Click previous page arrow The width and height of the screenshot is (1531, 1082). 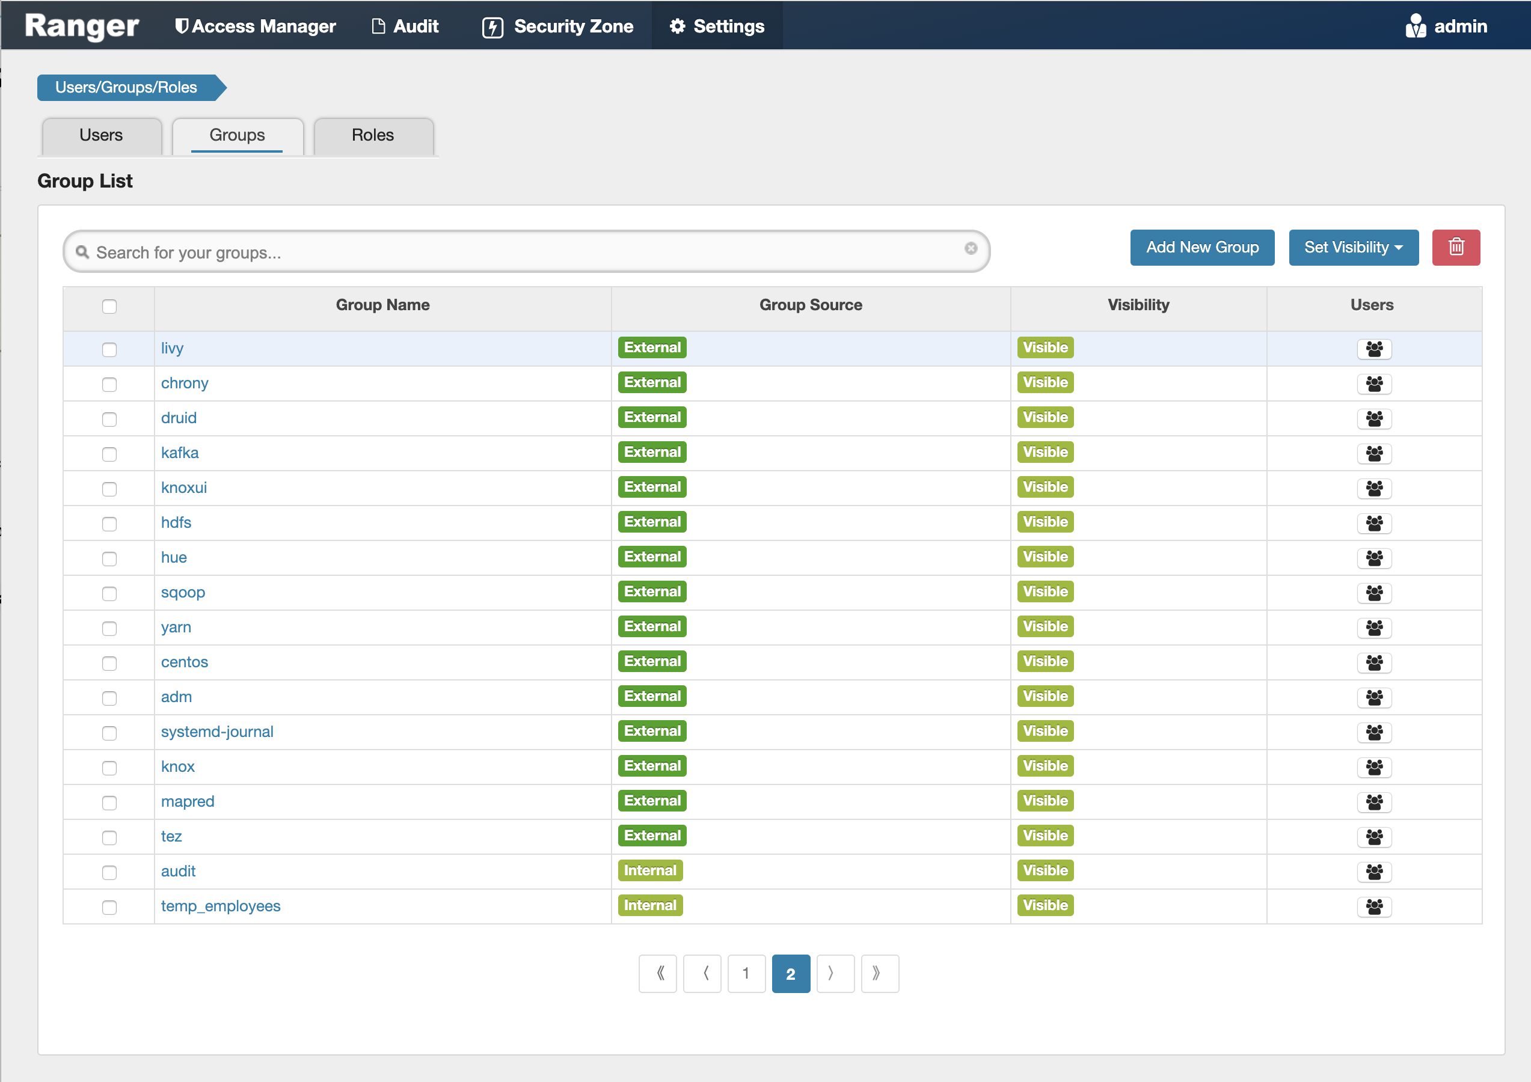click(702, 973)
